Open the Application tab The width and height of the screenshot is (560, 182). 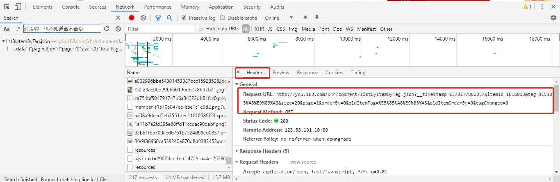point(221,7)
